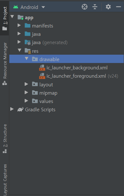Collapse the app module node

[x=12, y=17]
